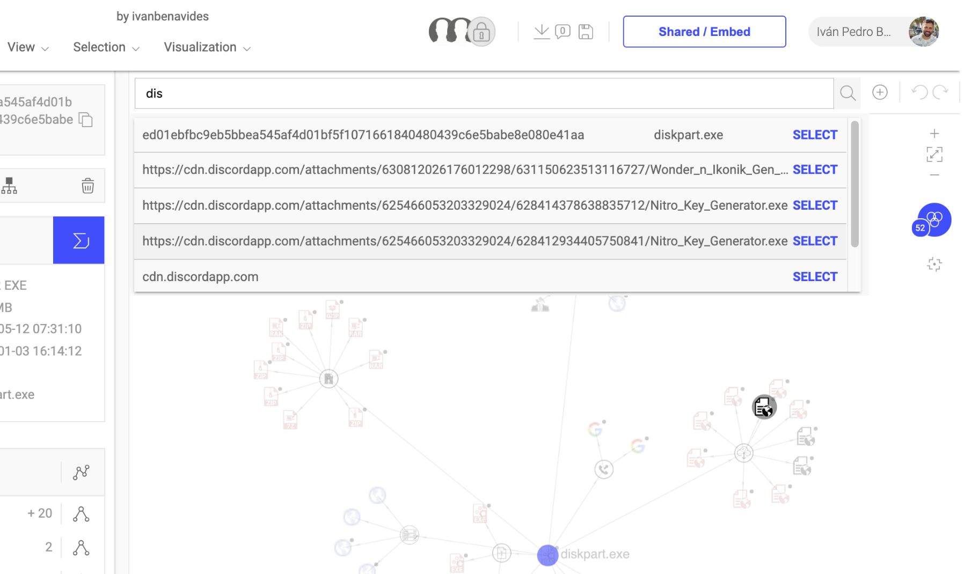This screenshot has width=964, height=574.
Task: Zoom in with the plus icon
Action: (934, 134)
